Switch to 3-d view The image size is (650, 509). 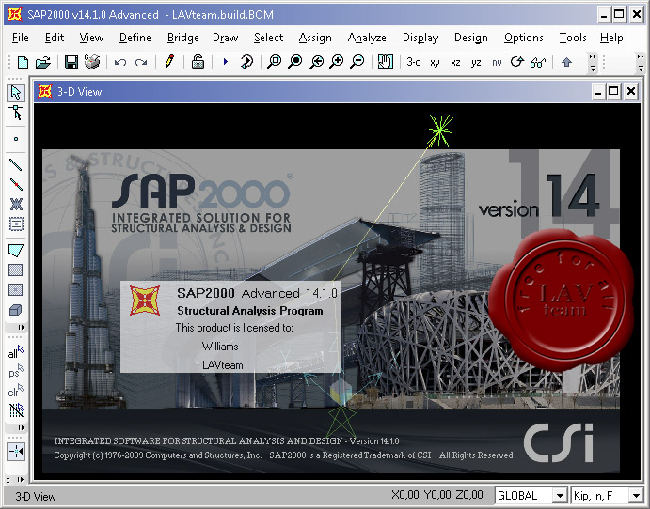point(414,62)
